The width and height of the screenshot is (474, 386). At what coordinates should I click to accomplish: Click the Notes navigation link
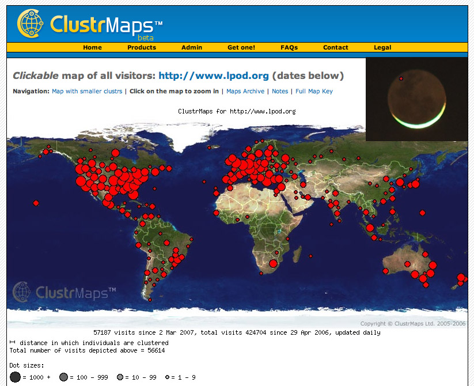(x=280, y=91)
